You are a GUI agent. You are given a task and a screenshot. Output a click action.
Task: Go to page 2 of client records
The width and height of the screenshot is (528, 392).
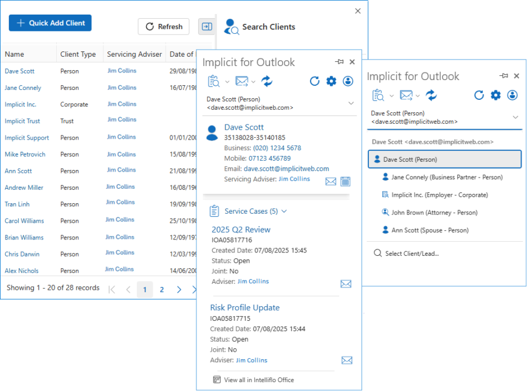[162, 289]
